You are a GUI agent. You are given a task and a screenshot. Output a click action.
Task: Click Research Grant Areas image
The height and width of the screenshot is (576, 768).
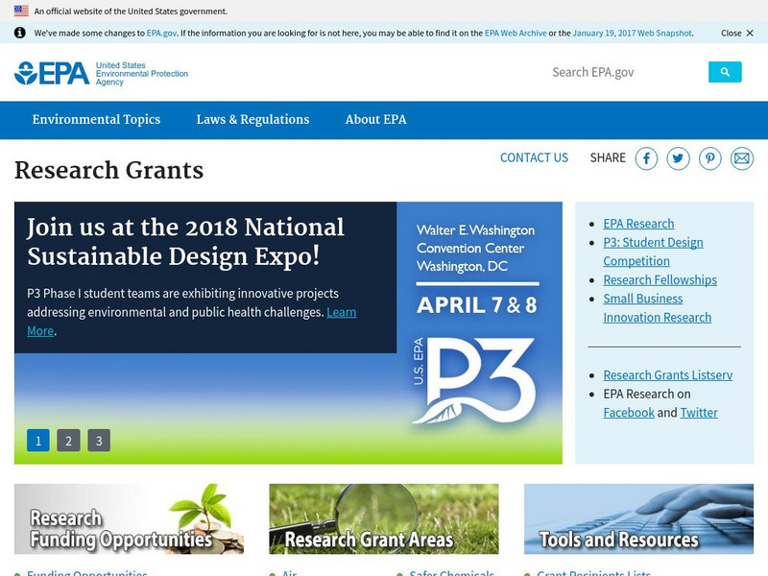pyautogui.click(x=384, y=518)
